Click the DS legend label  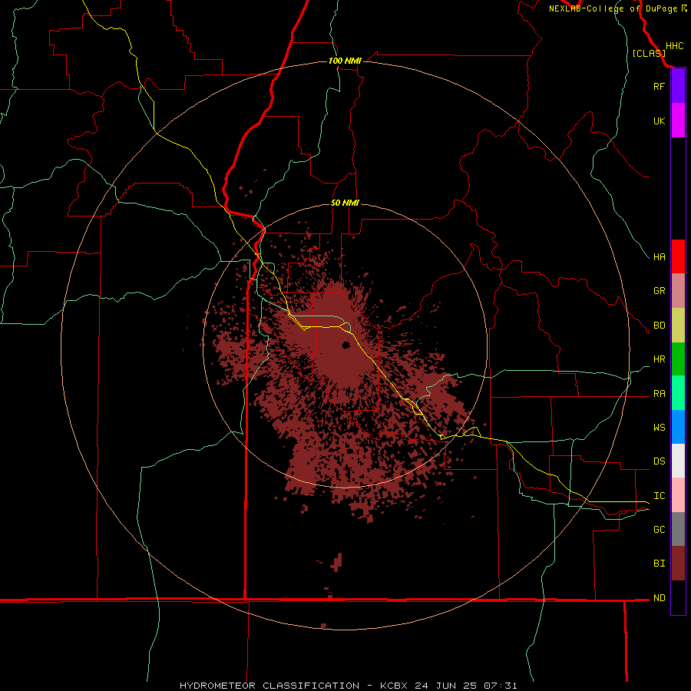point(659,461)
